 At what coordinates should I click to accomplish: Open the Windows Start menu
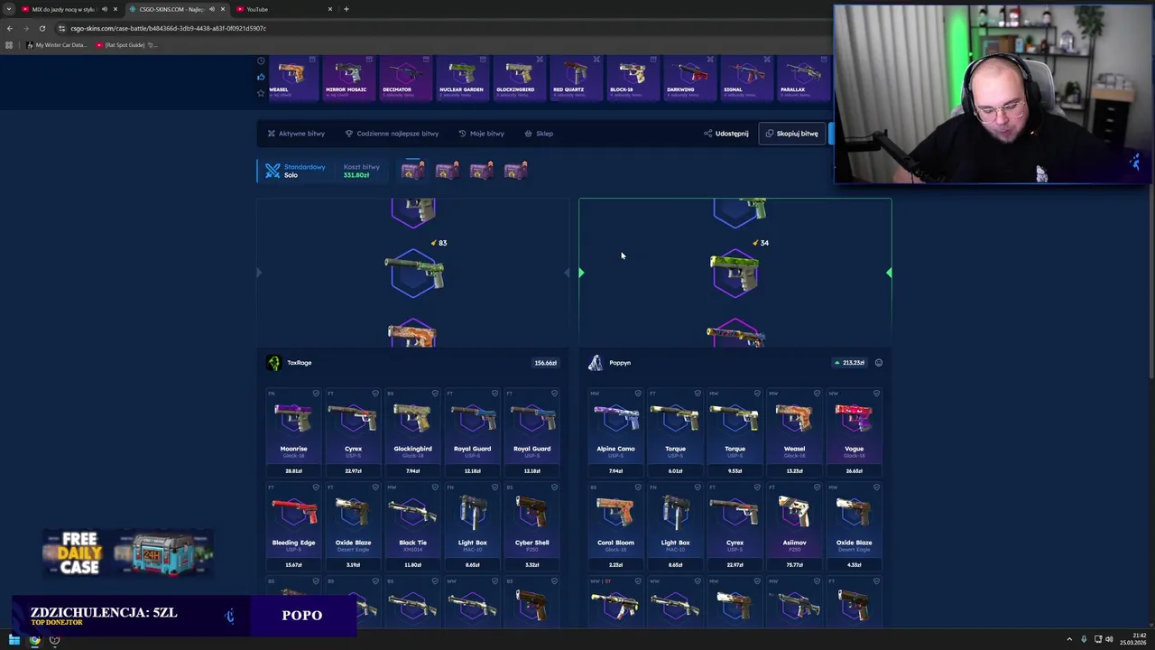(x=14, y=640)
